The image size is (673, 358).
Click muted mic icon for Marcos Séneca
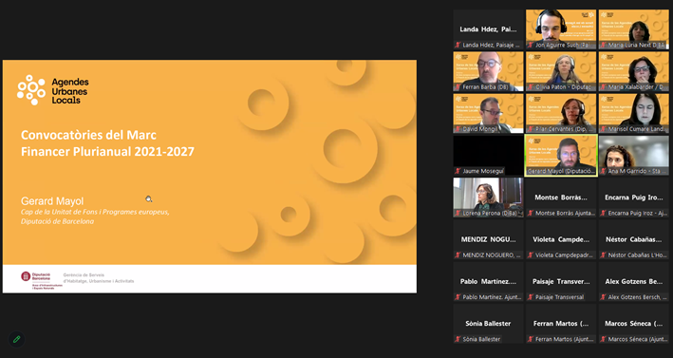pyautogui.click(x=604, y=339)
